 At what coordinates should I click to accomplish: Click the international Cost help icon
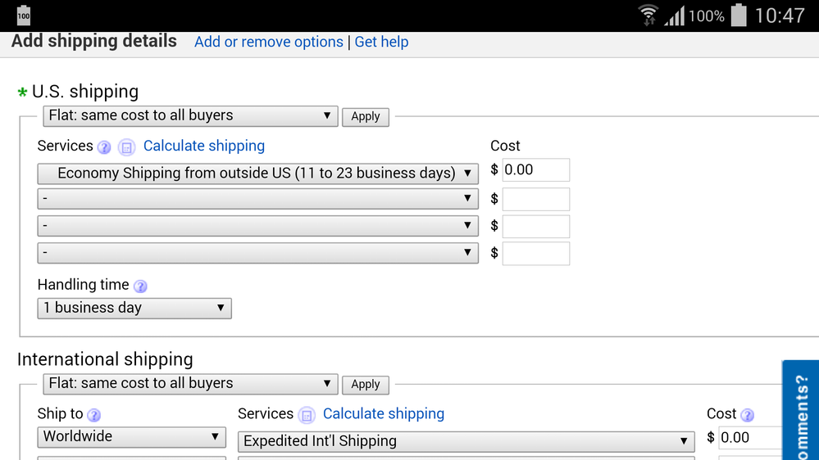click(747, 415)
